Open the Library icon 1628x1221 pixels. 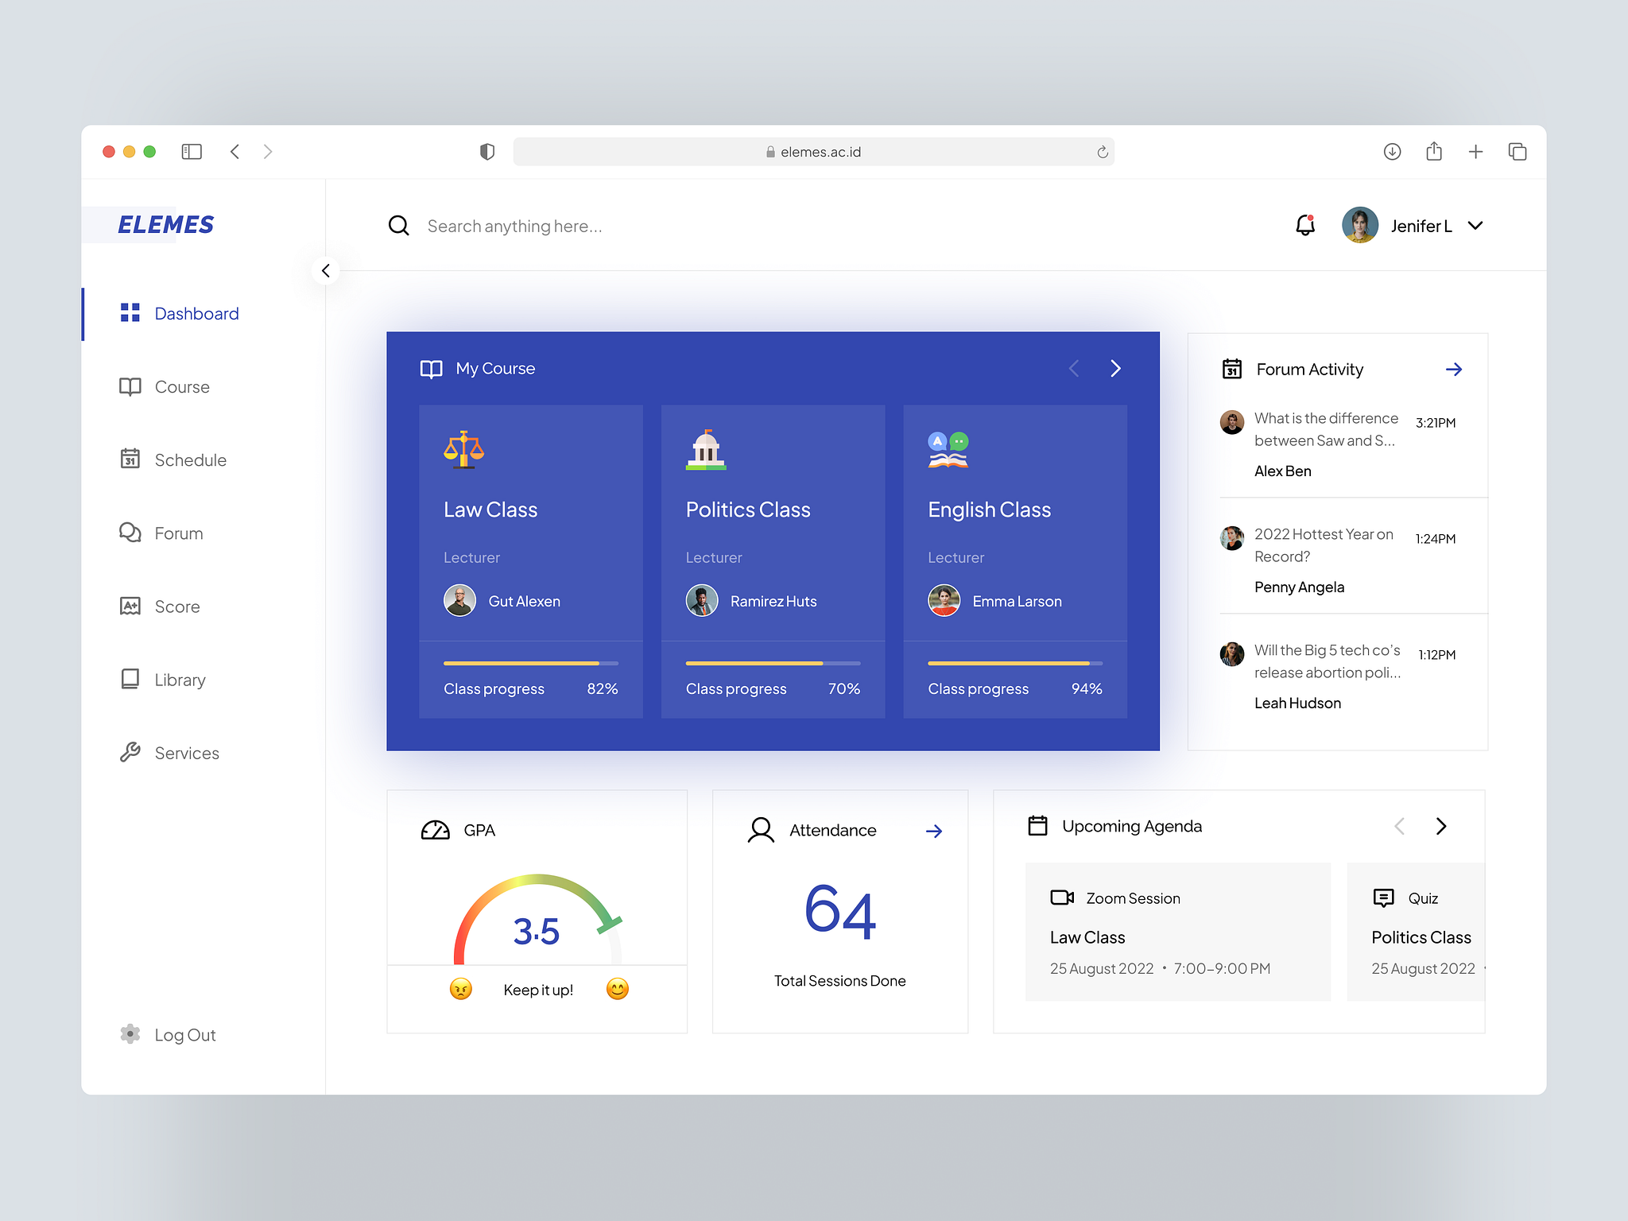point(130,679)
